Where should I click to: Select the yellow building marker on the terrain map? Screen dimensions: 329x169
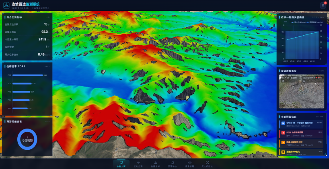pos(187,98)
